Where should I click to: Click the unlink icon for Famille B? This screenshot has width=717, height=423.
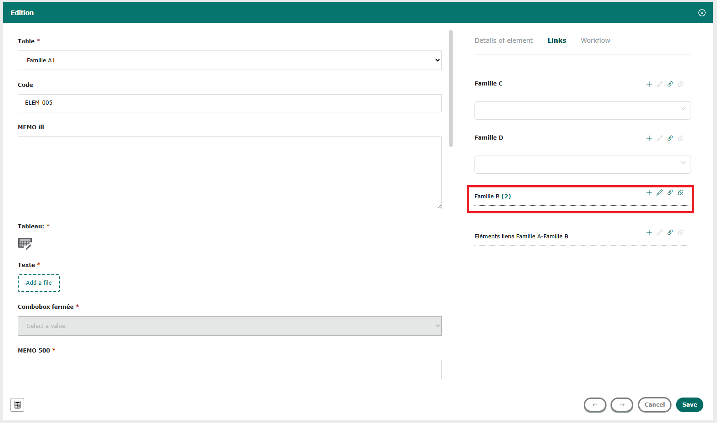(680, 192)
